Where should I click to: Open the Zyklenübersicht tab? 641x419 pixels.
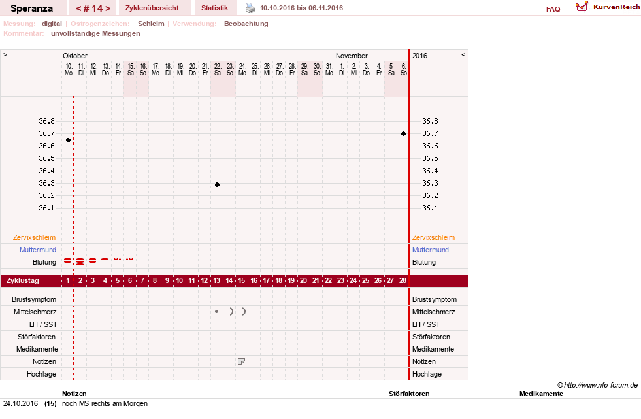point(152,8)
